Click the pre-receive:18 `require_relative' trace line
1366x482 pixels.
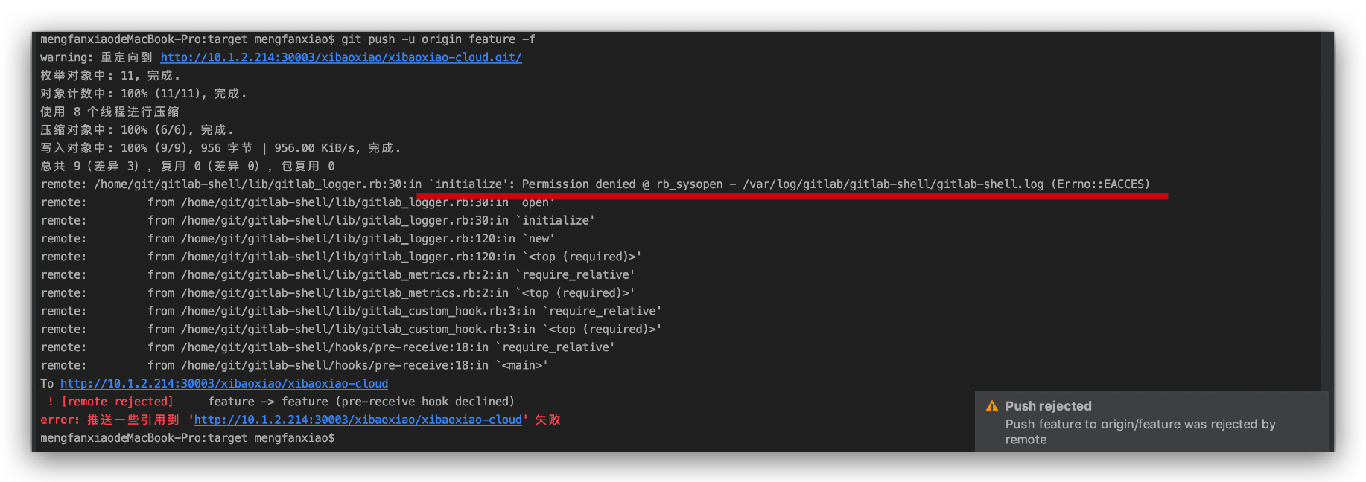328,347
